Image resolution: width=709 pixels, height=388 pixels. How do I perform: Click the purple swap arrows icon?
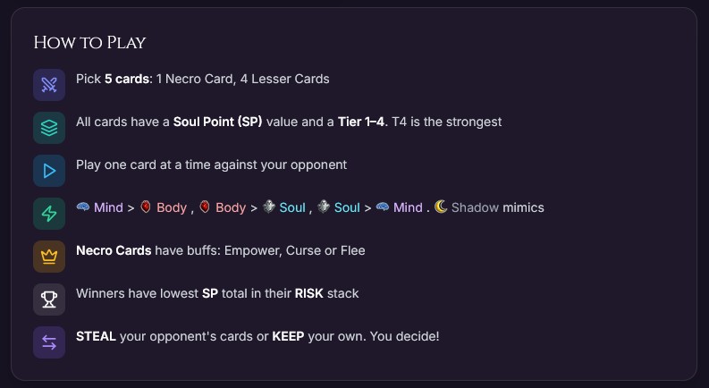[x=49, y=342]
